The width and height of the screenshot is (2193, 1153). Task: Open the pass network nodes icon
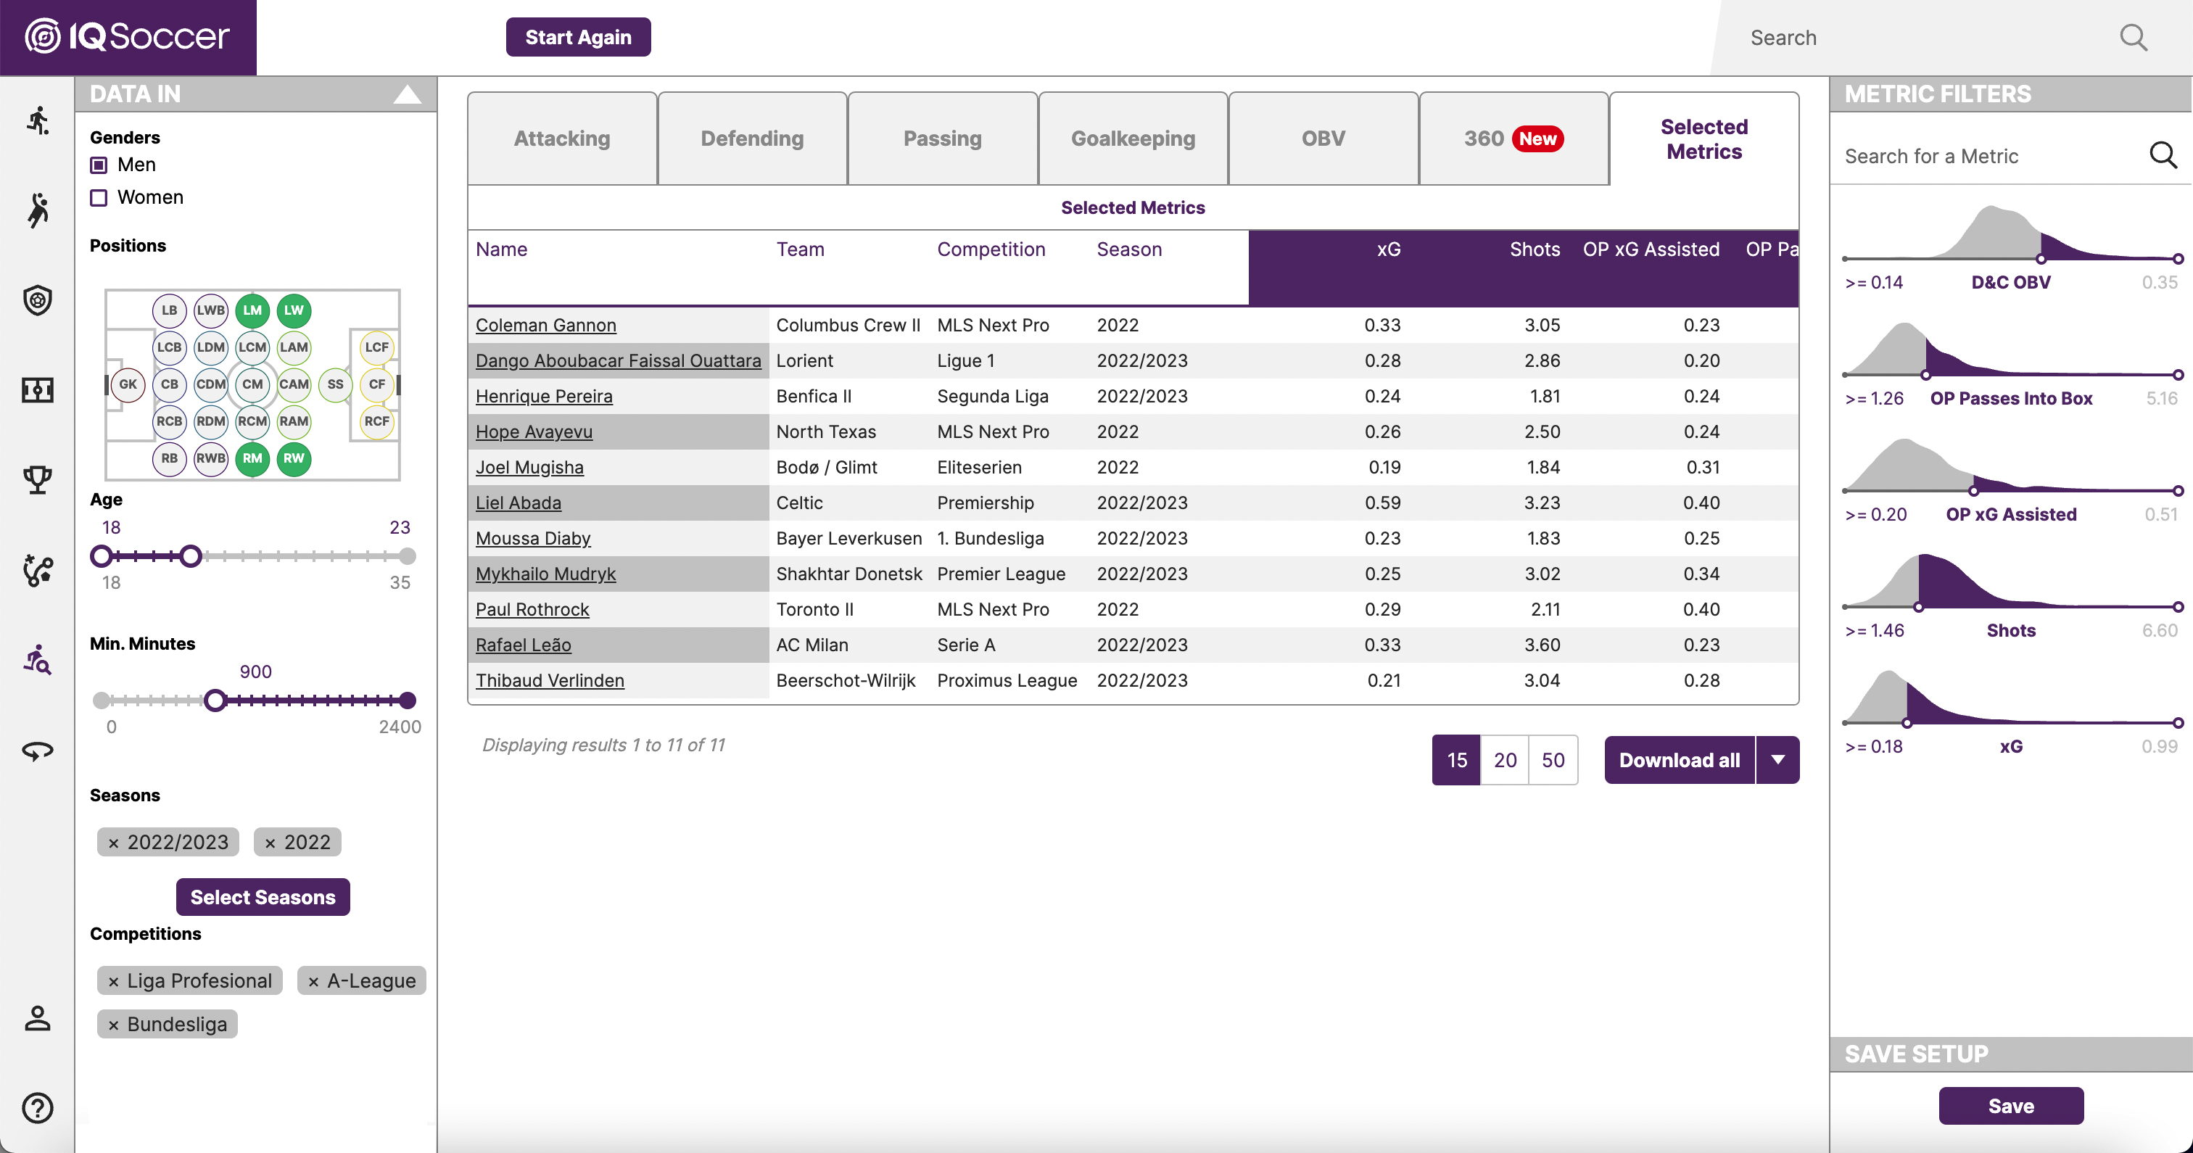(x=38, y=570)
